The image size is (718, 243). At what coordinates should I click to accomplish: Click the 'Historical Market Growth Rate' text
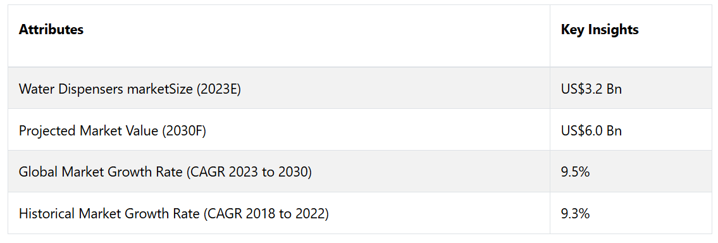(x=109, y=214)
